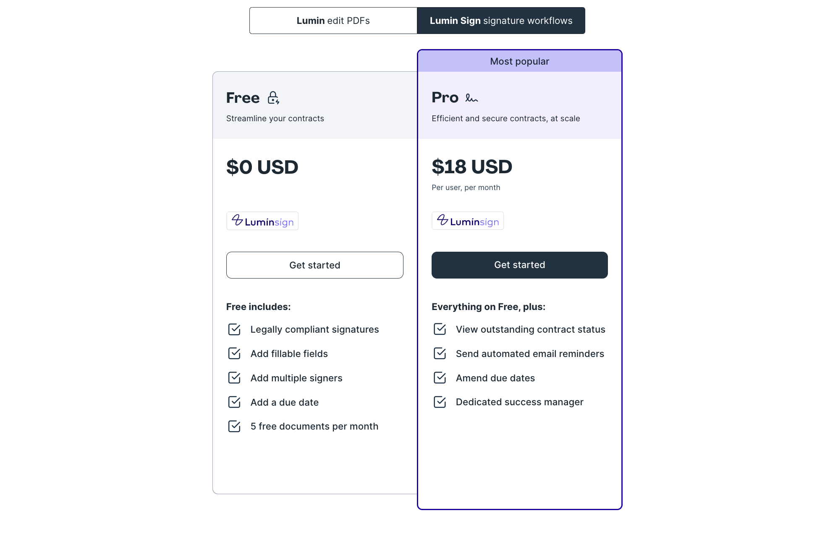Click the checkmark beside Legally compliant signatures
Image resolution: width=838 pixels, height=542 pixels.
[235, 329]
